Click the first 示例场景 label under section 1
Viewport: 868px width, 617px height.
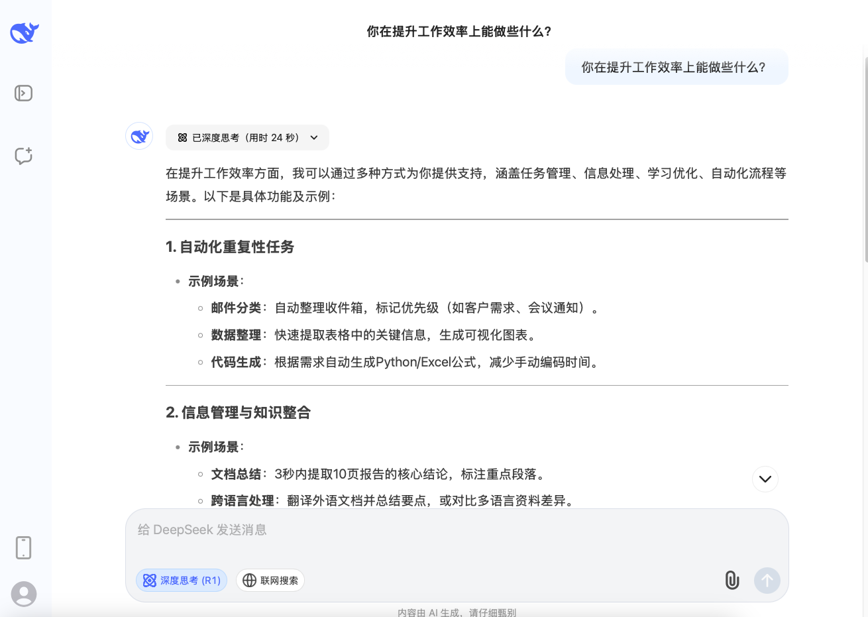point(216,282)
